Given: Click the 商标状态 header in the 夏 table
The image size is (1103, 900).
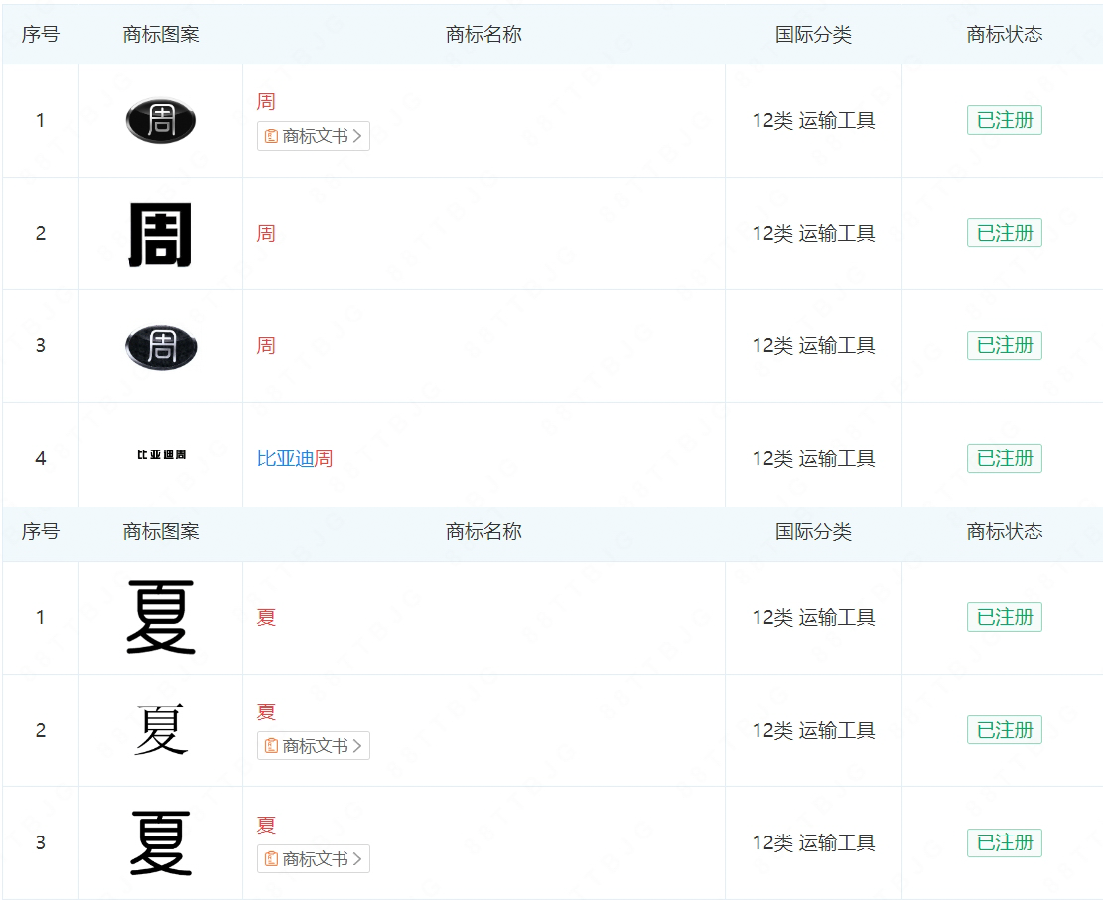Looking at the screenshot, I should pos(1005,531).
